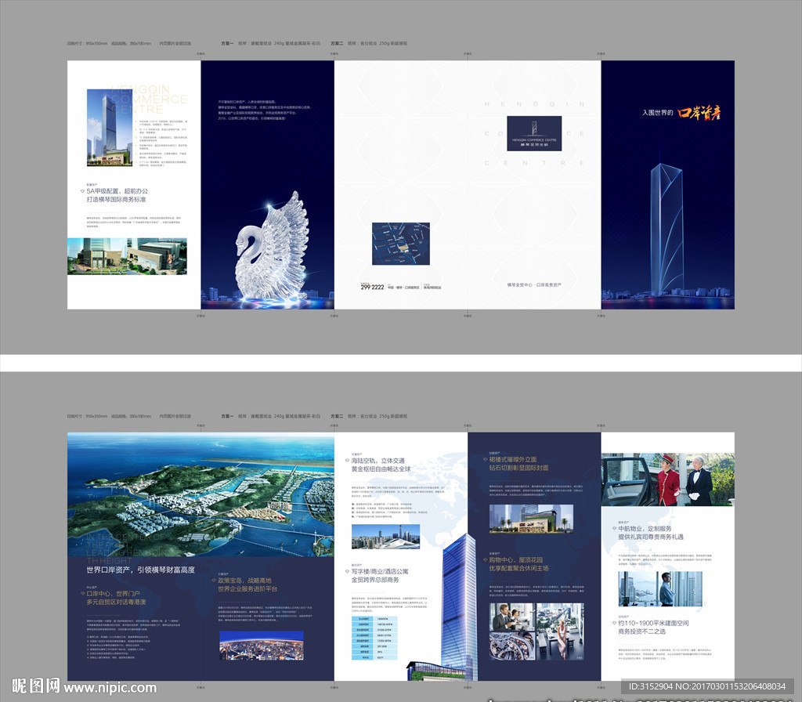
Task: Click the line 世界企业服务进阶平台
Action: [x=247, y=589]
